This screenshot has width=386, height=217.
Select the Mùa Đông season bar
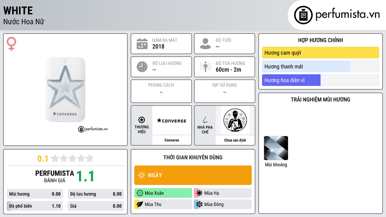pos(223,204)
